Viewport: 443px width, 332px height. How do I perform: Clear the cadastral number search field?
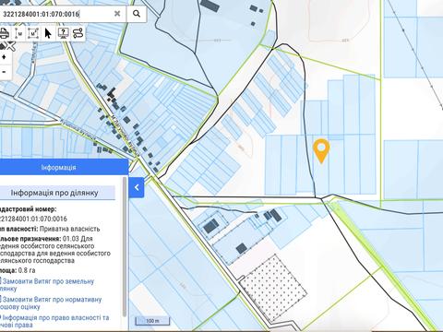point(117,14)
